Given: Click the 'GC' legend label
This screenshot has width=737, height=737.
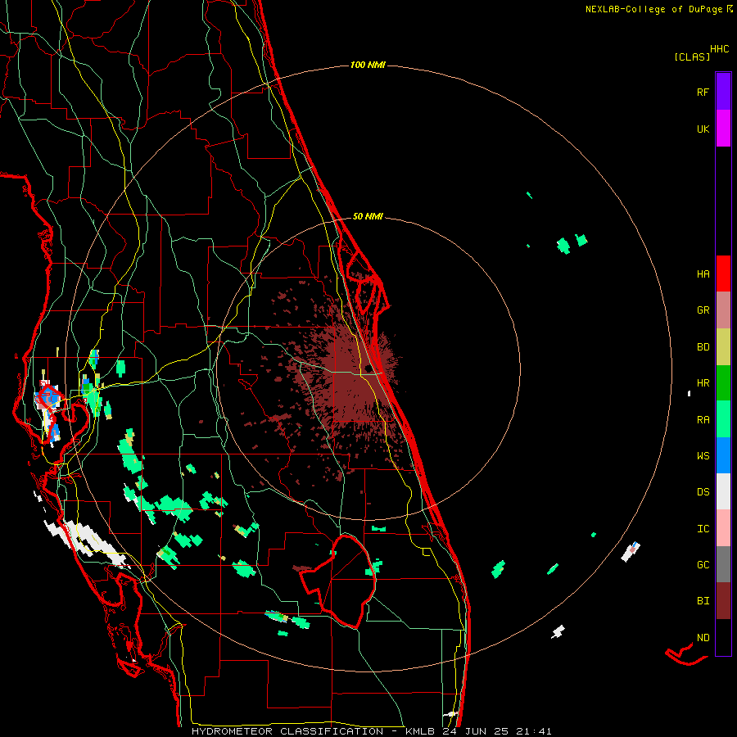Looking at the screenshot, I should coord(703,565).
